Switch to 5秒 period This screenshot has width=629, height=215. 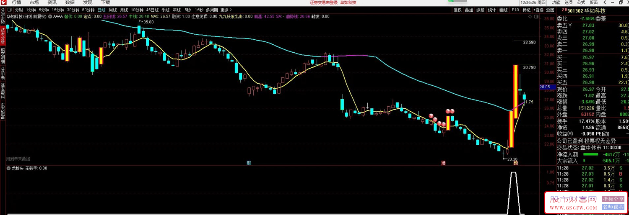tap(188, 10)
